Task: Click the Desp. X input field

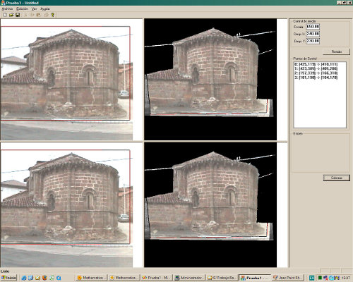Action: click(x=313, y=34)
